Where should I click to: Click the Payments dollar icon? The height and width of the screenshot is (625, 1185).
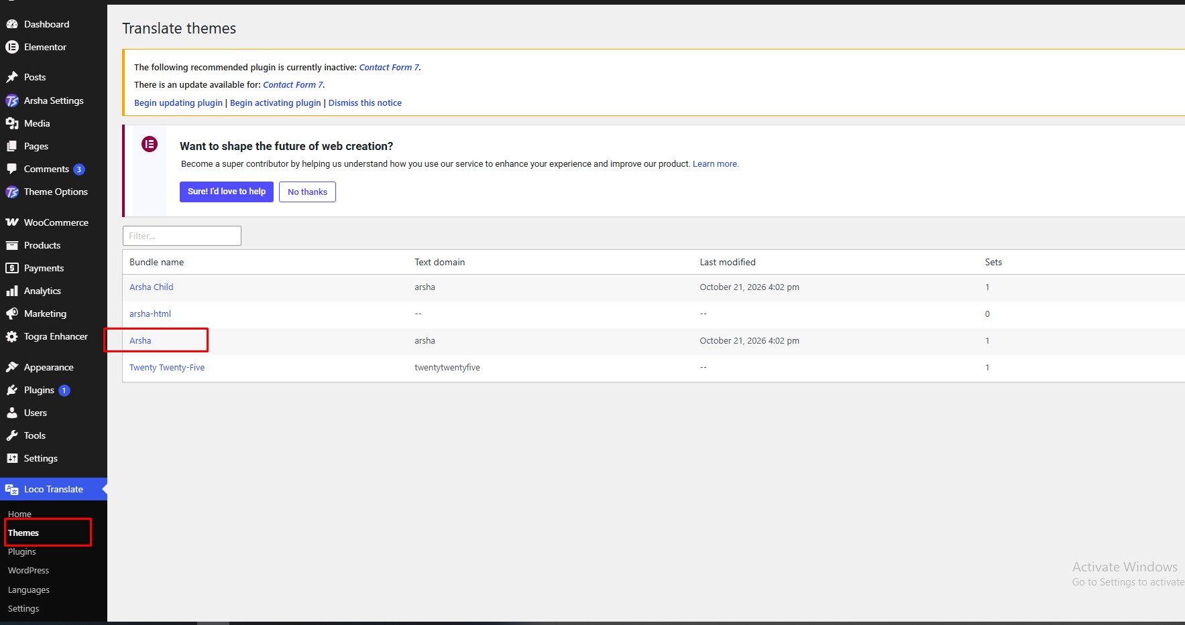click(x=11, y=268)
